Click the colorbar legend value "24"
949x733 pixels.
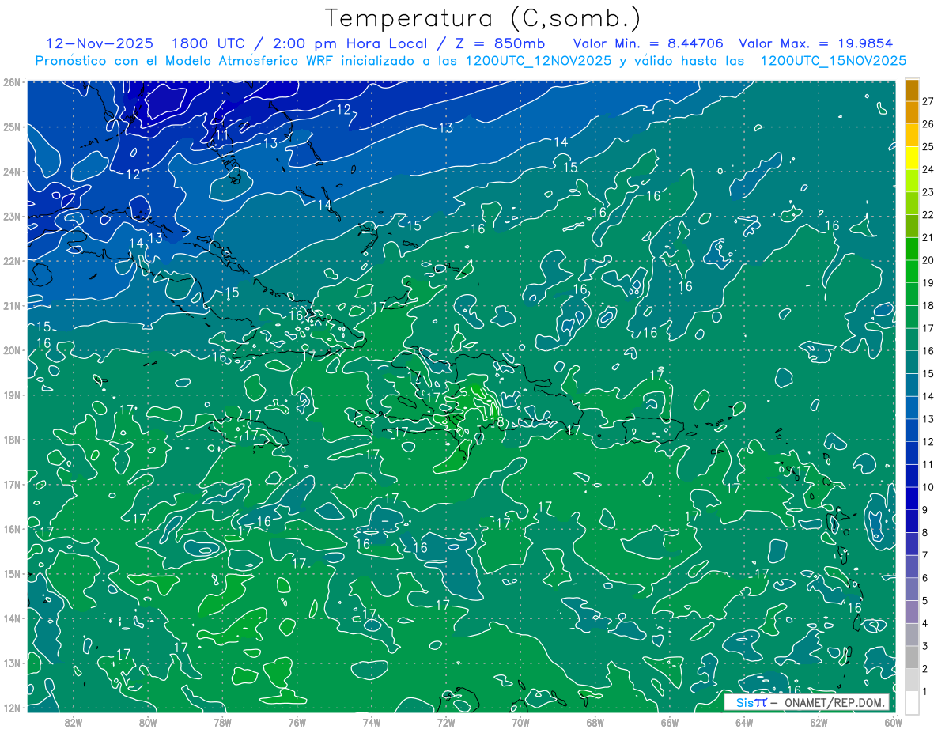pos(928,169)
